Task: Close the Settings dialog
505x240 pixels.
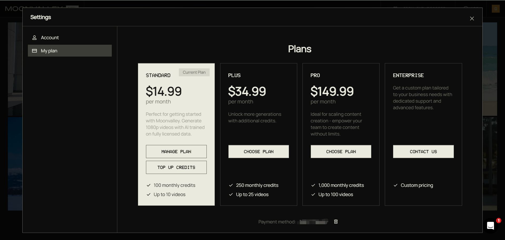Action: coord(472,18)
